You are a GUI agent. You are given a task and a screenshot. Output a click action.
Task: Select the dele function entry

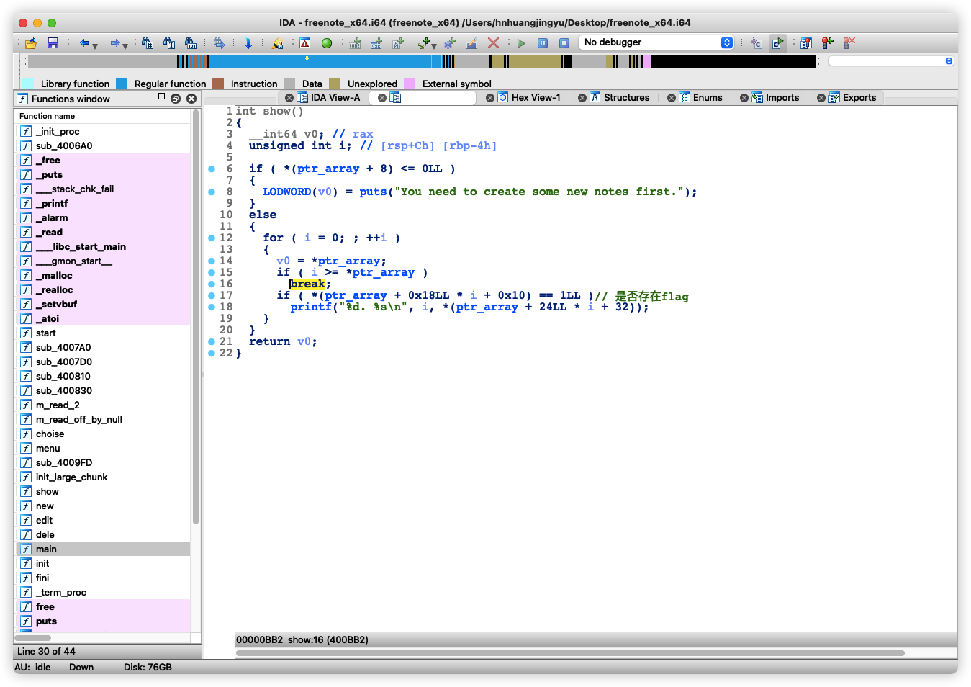tap(103, 535)
